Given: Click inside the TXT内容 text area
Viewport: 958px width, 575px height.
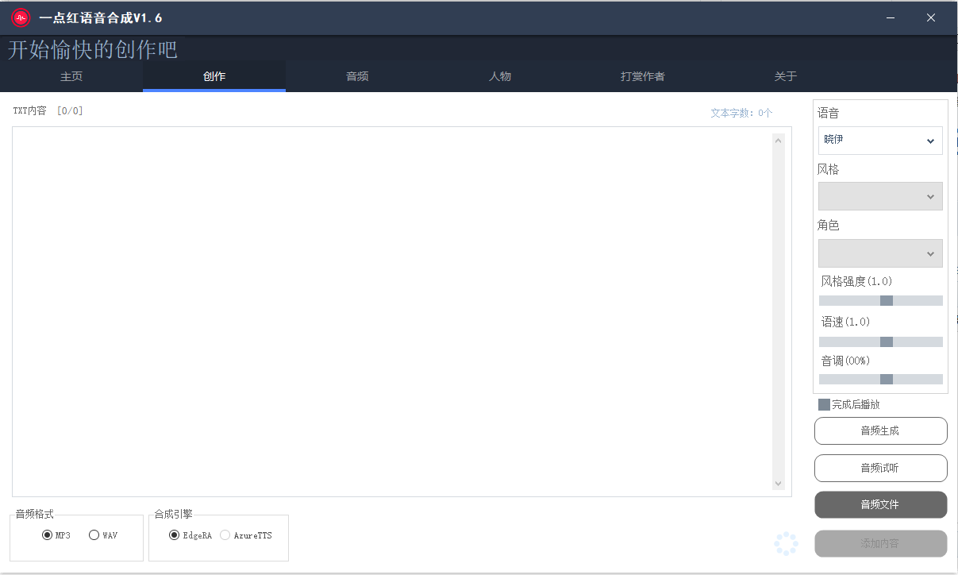Looking at the screenshot, I should coord(393,311).
